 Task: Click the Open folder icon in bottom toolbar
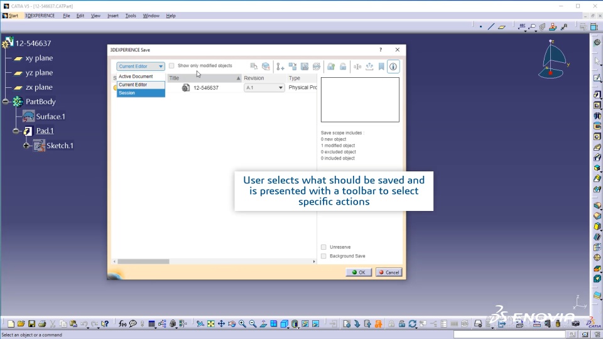tap(21, 324)
